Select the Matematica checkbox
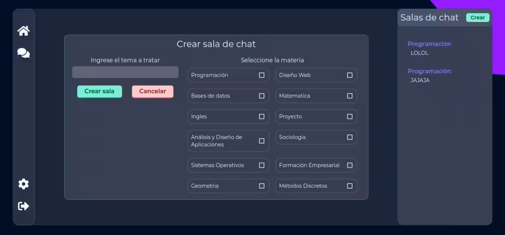Screen dimensions: 505x235 350,96
